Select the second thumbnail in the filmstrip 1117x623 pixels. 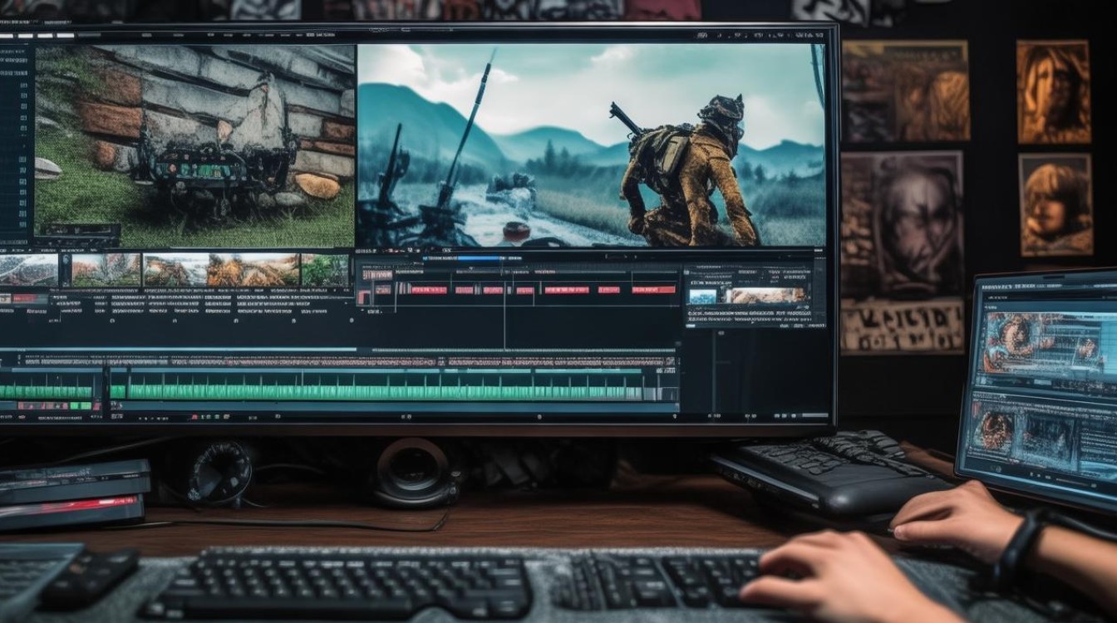[x=106, y=270]
